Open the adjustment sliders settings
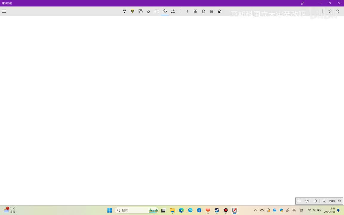344x215 pixels. [173, 11]
